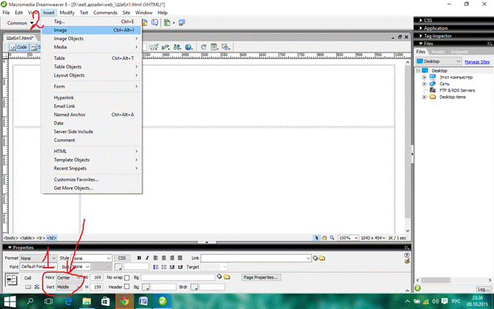Select the td tag in tag selector

(x=51, y=238)
